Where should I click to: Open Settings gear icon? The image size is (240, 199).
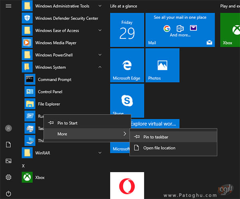(8, 177)
